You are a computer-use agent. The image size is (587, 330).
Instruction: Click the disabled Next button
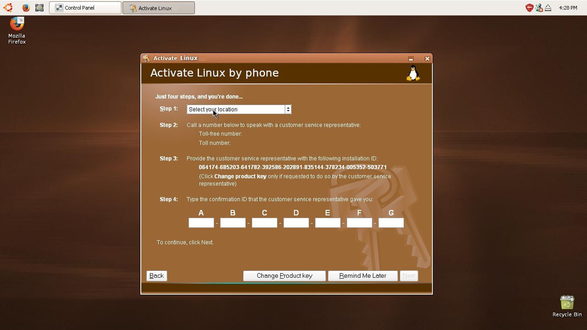coord(409,275)
